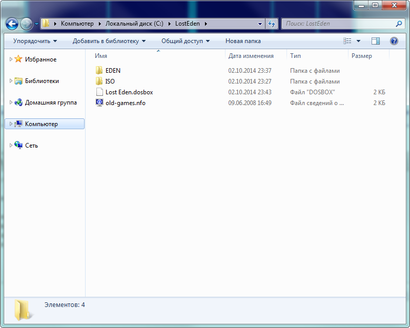The width and height of the screenshot is (410, 328).
Task: Select the ISO folder name
Action: [x=110, y=81]
